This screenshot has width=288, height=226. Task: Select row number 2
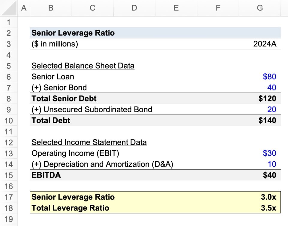click(9, 33)
